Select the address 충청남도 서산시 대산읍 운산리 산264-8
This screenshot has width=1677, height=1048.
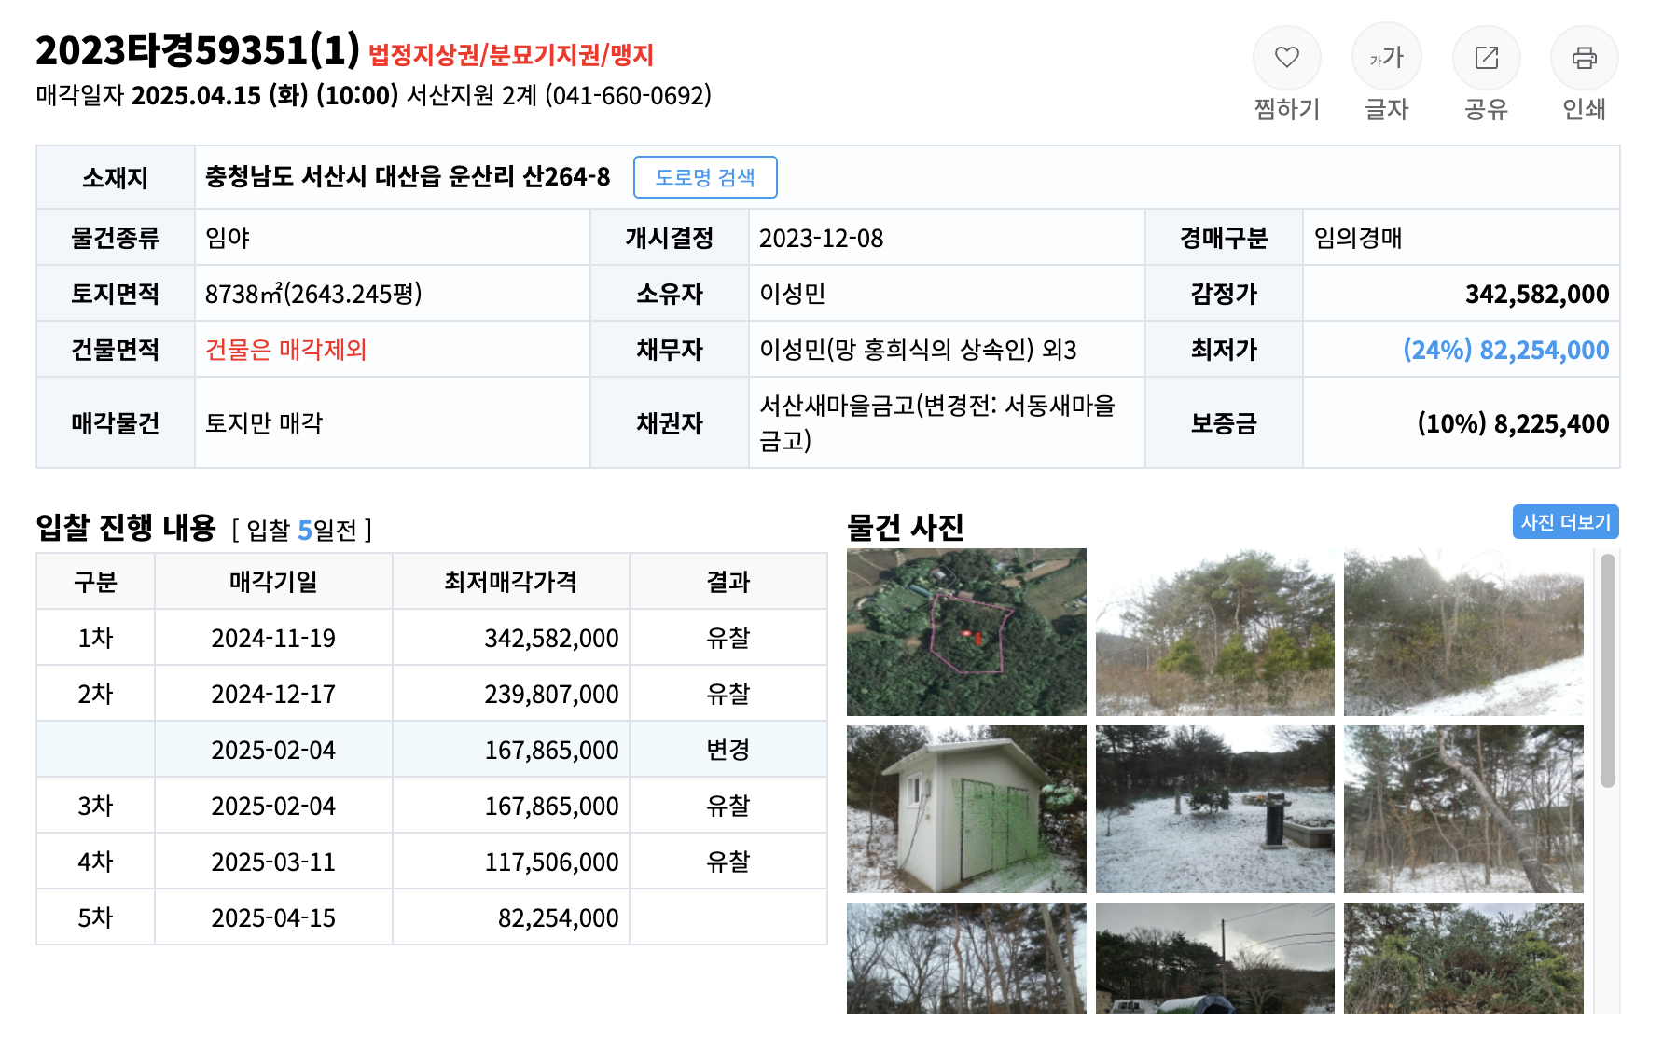(408, 177)
